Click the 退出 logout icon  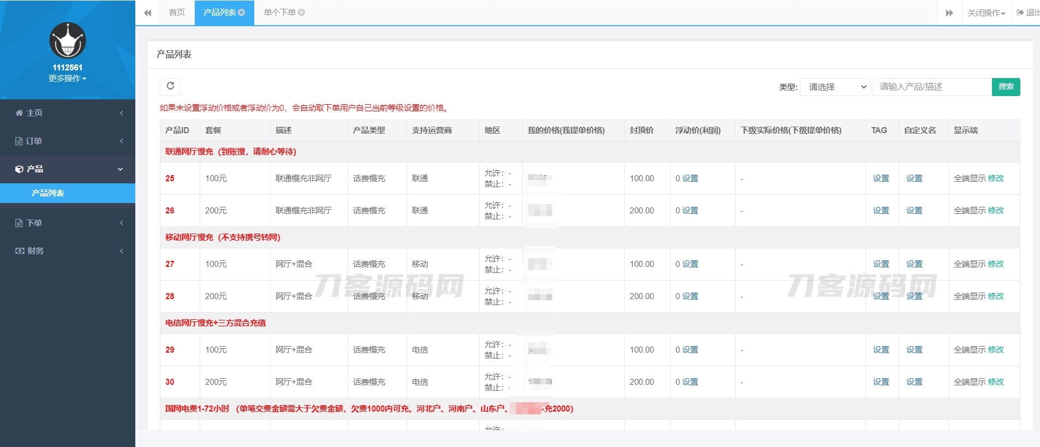[1020, 13]
